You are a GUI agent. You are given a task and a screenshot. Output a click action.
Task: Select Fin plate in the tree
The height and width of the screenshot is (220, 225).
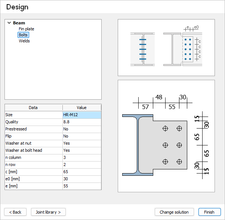(x=27, y=29)
